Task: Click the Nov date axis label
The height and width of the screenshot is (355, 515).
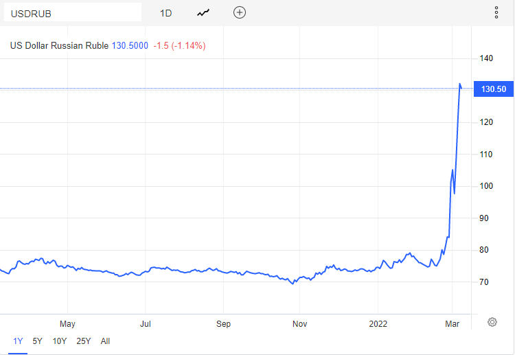Action: (x=299, y=324)
